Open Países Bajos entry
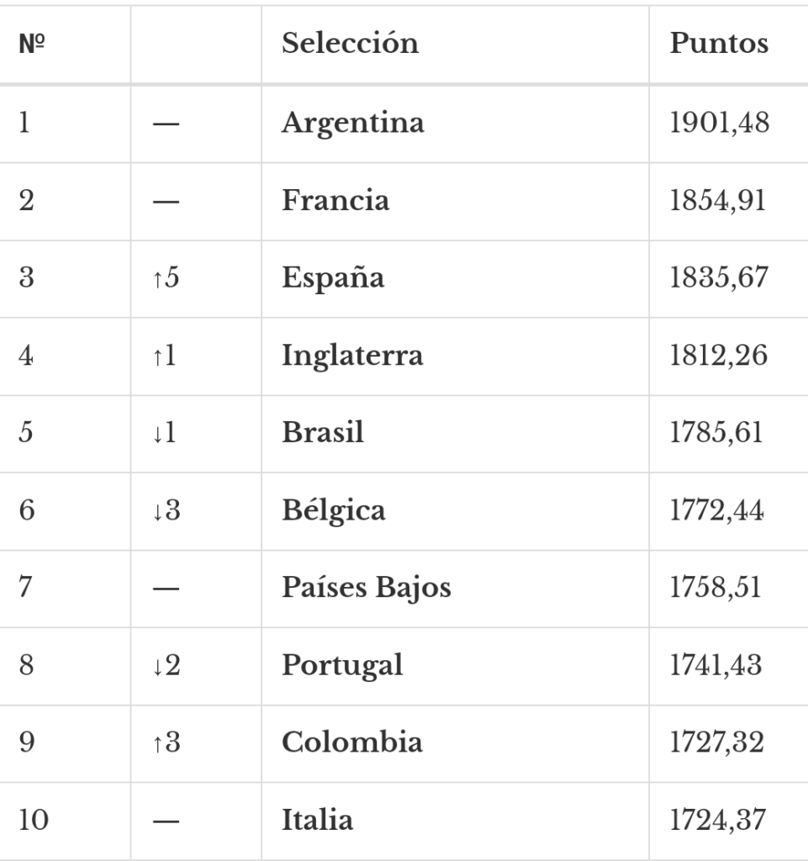 pyautogui.click(x=367, y=588)
